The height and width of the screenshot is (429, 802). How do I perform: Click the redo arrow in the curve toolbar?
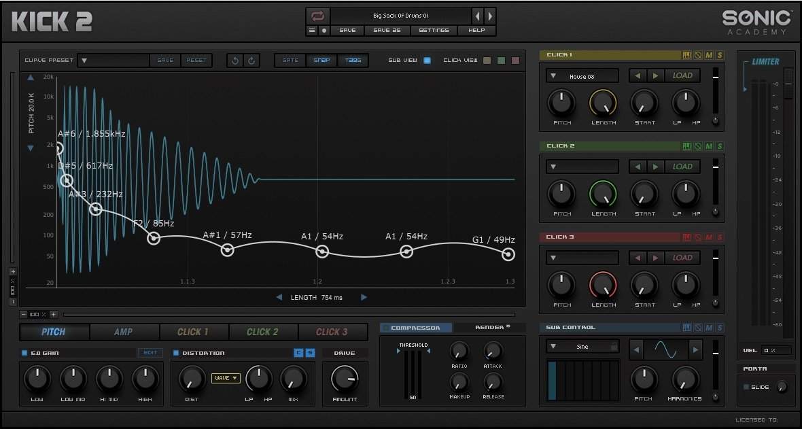[x=251, y=61]
